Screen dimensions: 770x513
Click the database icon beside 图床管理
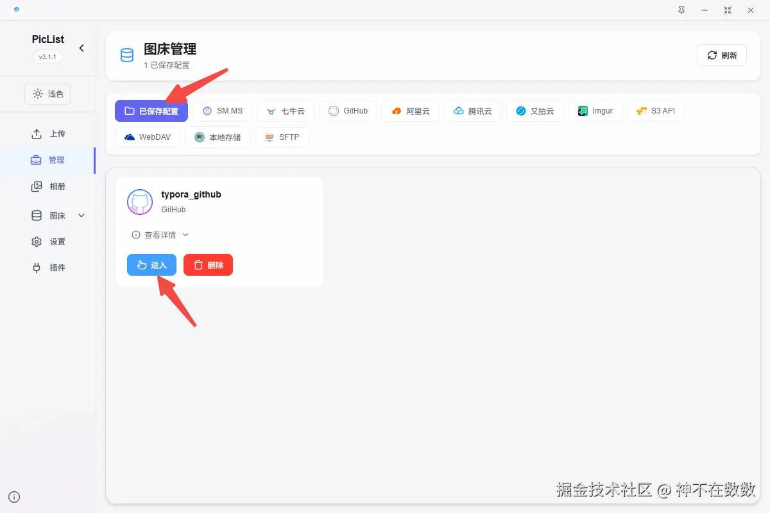[127, 55]
